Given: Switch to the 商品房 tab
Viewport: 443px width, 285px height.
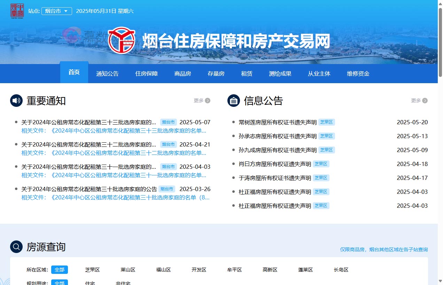Looking at the screenshot, I should [182, 73].
